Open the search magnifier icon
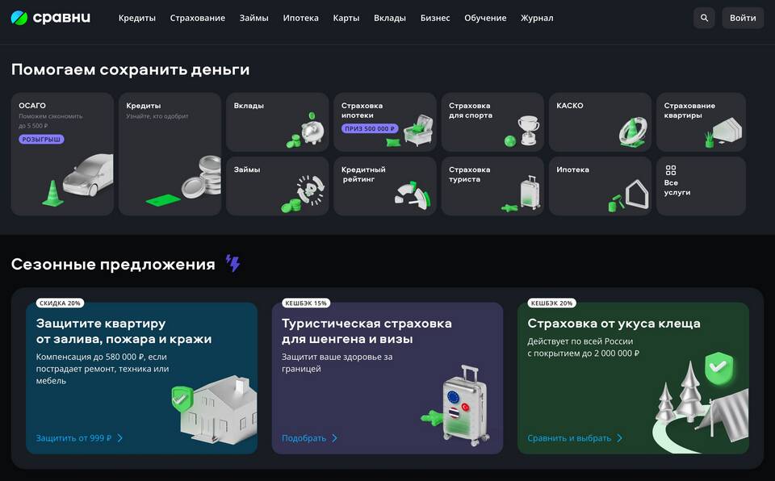The height and width of the screenshot is (481, 775). [x=704, y=18]
